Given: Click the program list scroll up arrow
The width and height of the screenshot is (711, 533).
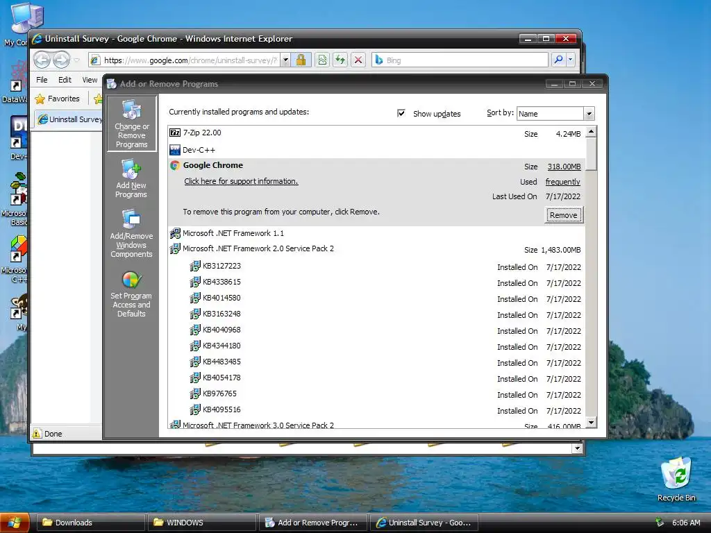Looking at the screenshot, I should [x=591, y=132].
